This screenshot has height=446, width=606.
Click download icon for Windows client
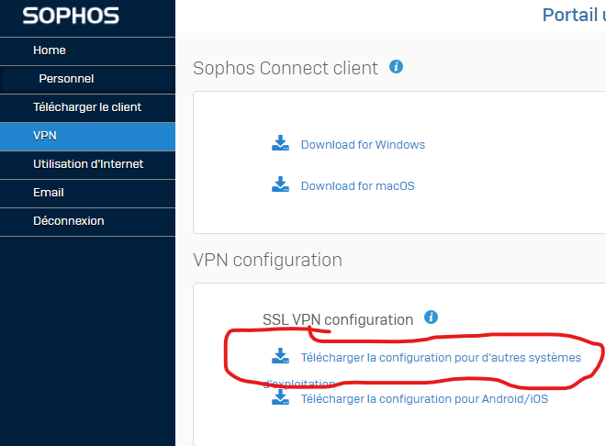click(280, 143)
